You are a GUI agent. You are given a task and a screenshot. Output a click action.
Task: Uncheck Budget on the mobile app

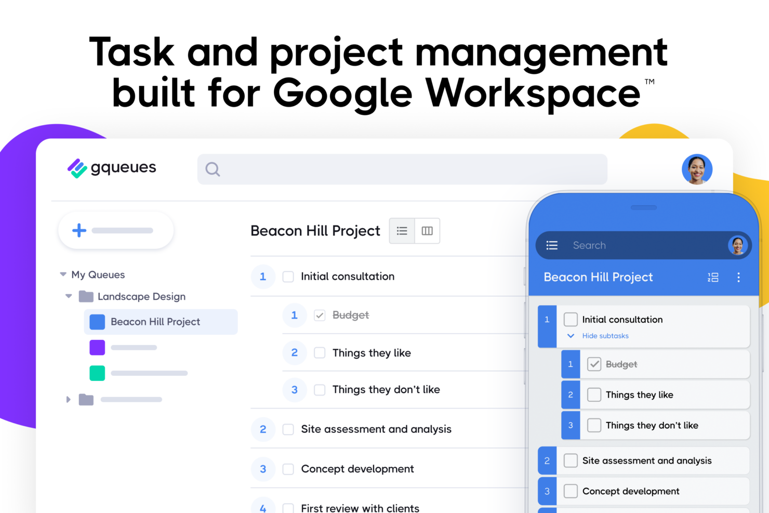click(x=594, y=364)
